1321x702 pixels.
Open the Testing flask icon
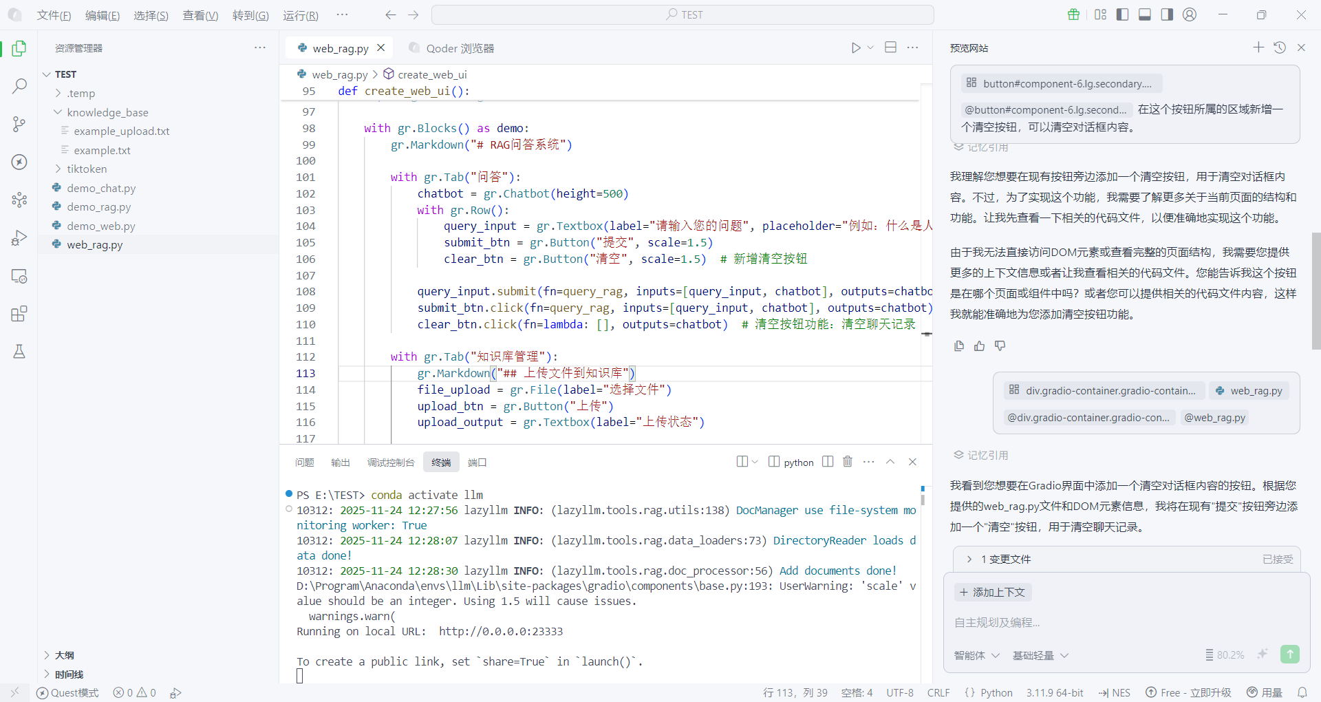pos(19,352)
